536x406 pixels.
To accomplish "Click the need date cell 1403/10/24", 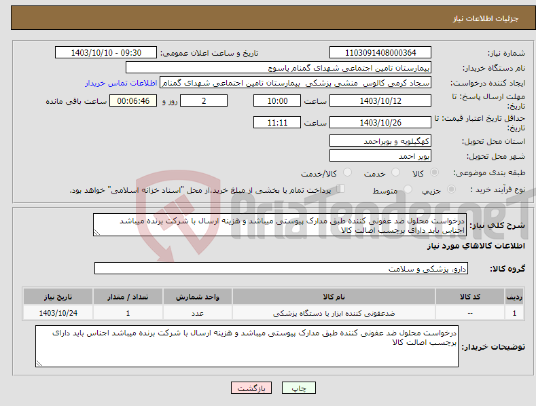I will (58, 313).
